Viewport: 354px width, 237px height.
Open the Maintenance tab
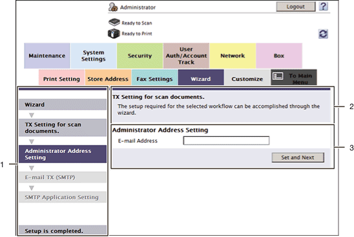pyautogui.click(x=47, y=56)
